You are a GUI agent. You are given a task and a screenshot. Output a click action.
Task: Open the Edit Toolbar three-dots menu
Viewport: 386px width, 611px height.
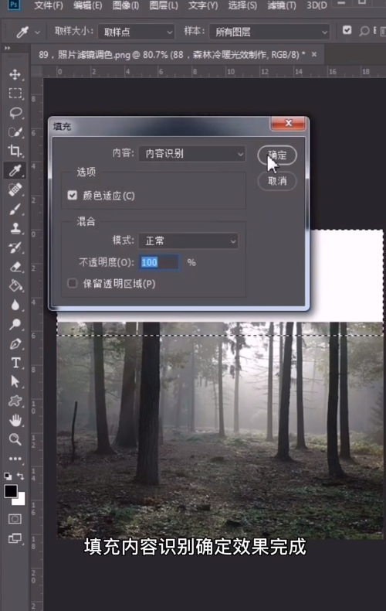[x=15, y=459]
